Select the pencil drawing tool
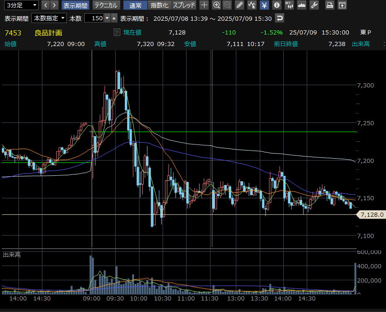Image resolution: width=386 pixels, height=312 pixels. click(240, 6)
